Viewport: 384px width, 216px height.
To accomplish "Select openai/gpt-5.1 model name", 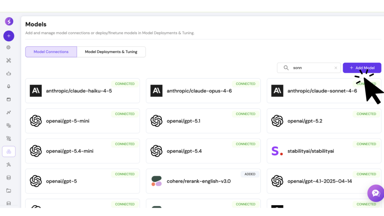I will click(183, 121).
